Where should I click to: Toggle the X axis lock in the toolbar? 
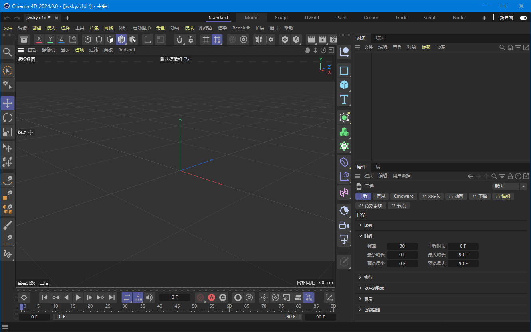coord(39,39)
